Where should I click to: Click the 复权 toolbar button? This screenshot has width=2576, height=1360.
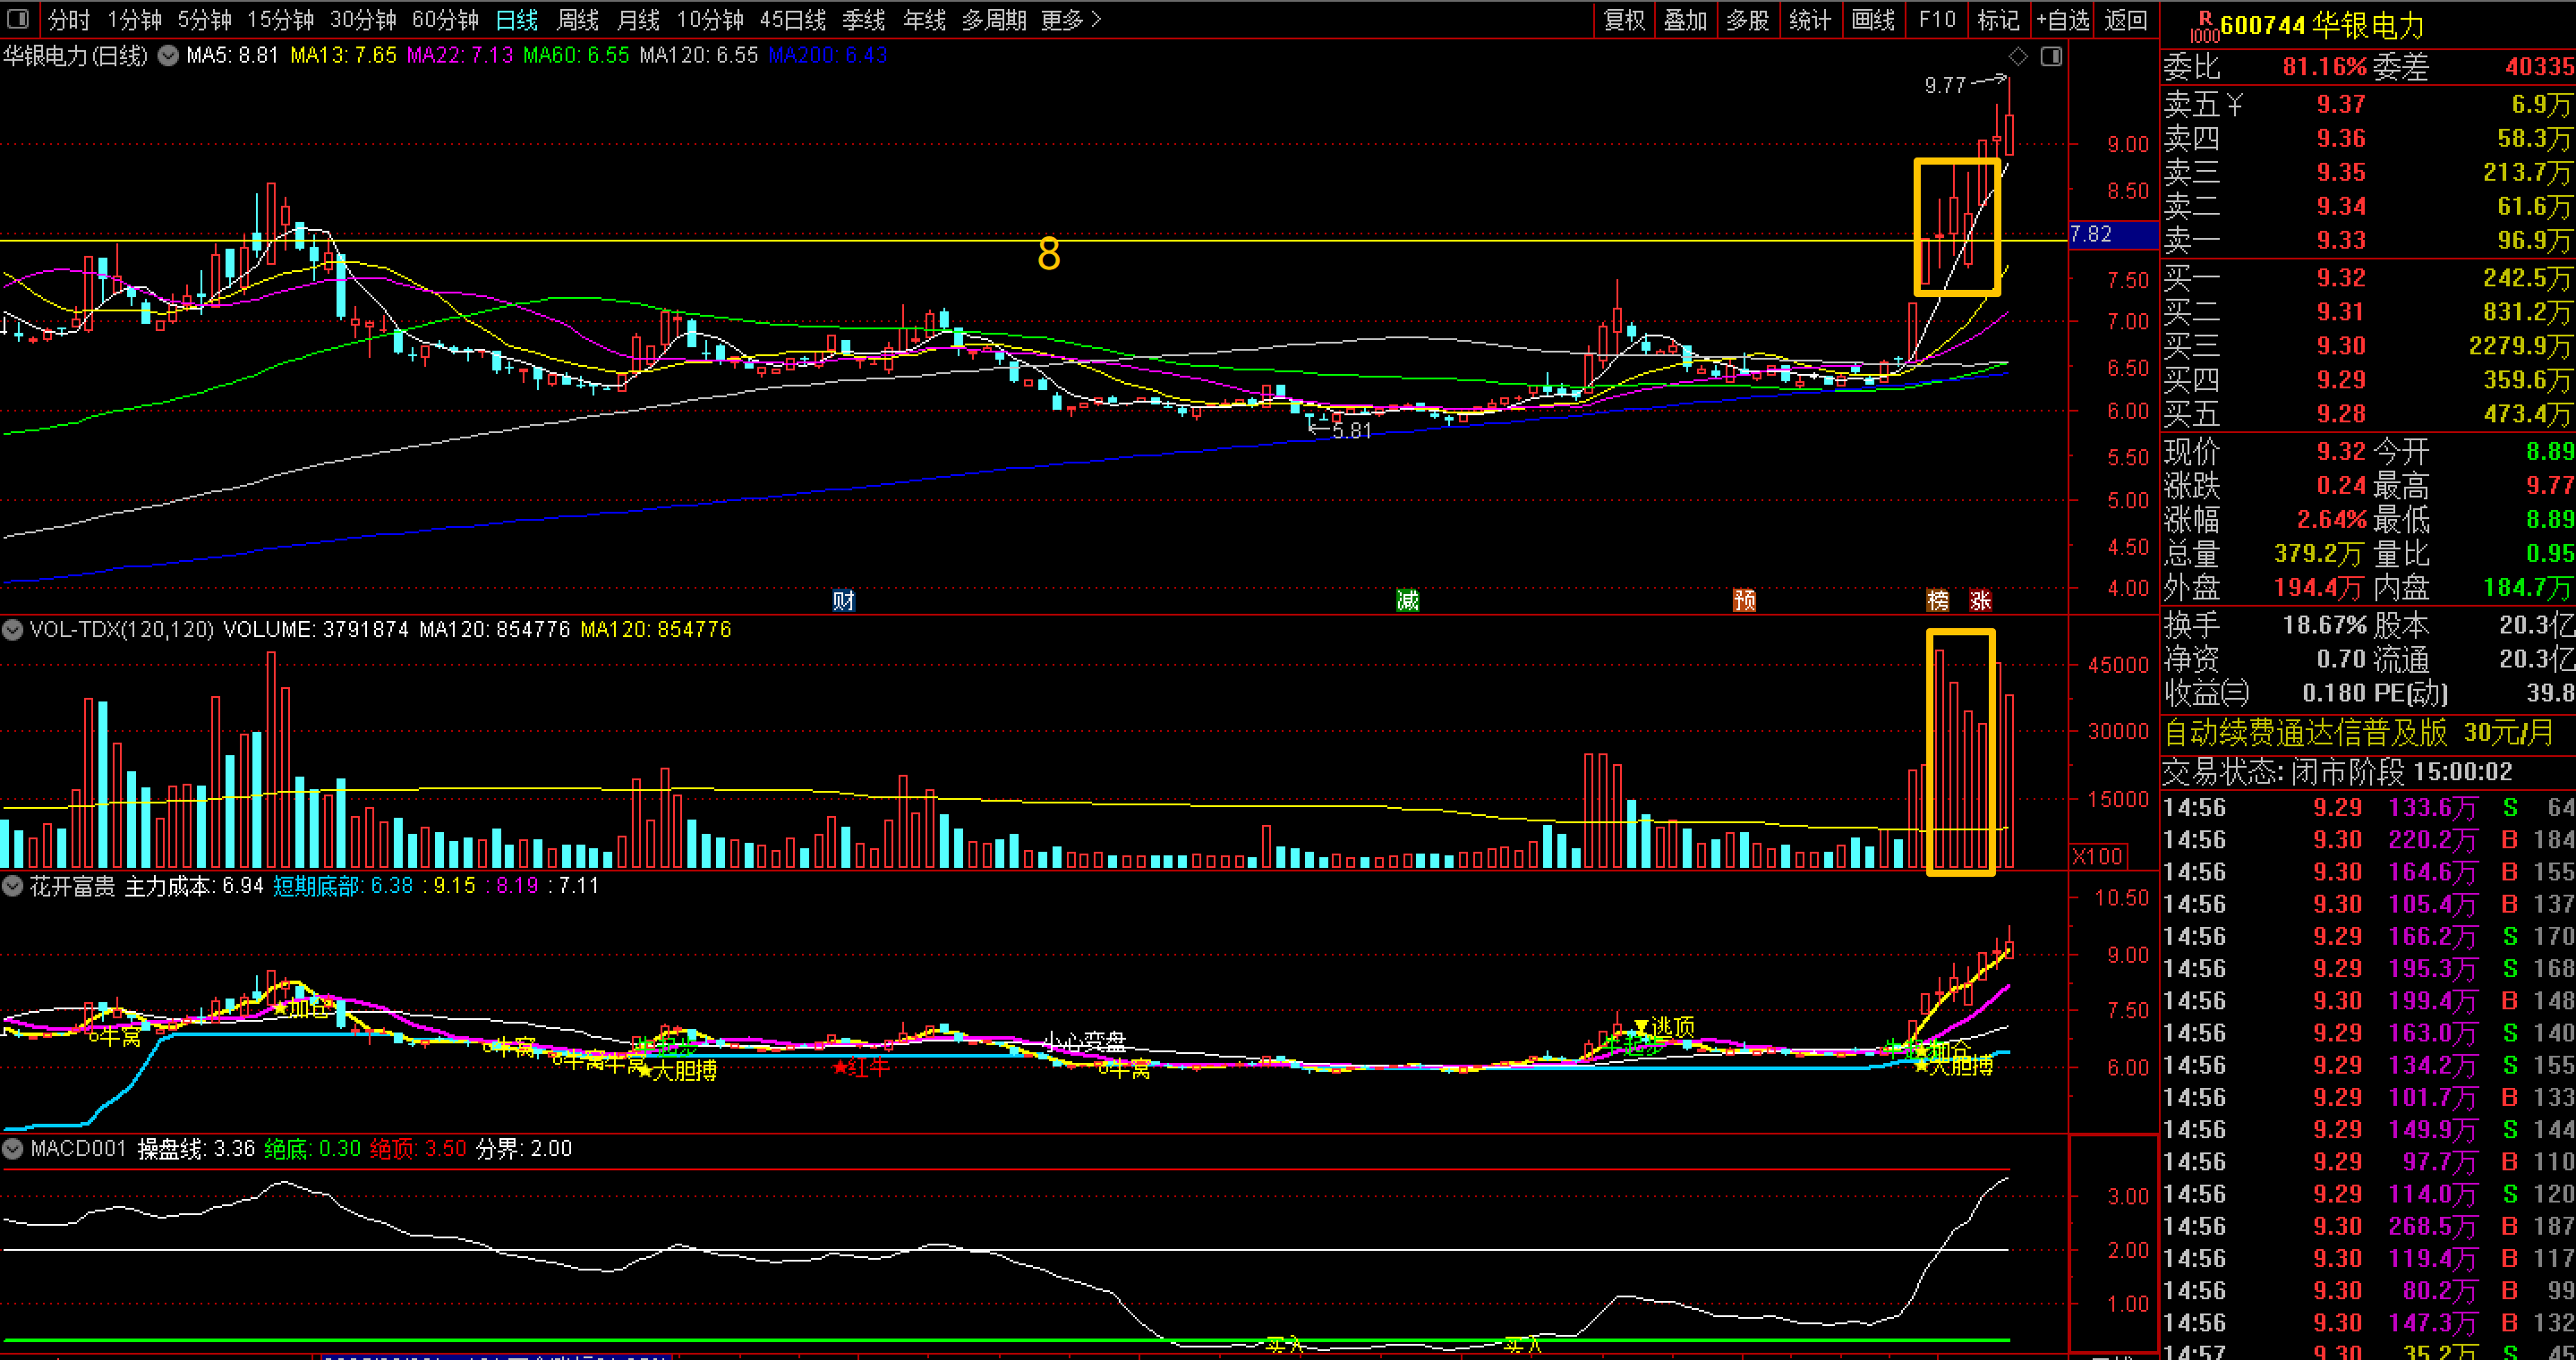[x=1624, y=20]
